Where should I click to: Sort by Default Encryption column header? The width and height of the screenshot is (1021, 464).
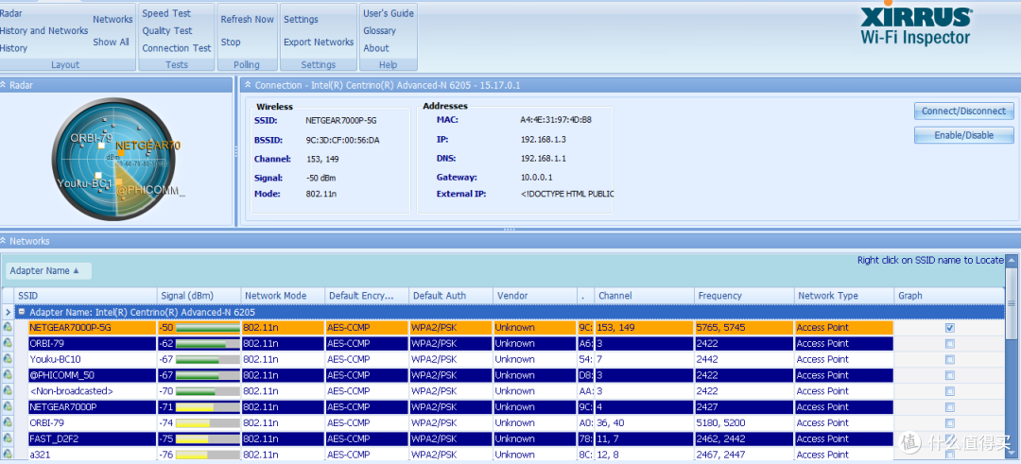(367, 296)
